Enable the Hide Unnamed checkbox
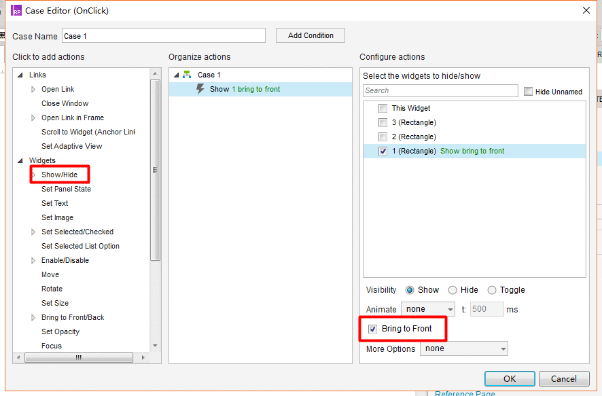Screen dimensions: 602x396 (529, 91)
